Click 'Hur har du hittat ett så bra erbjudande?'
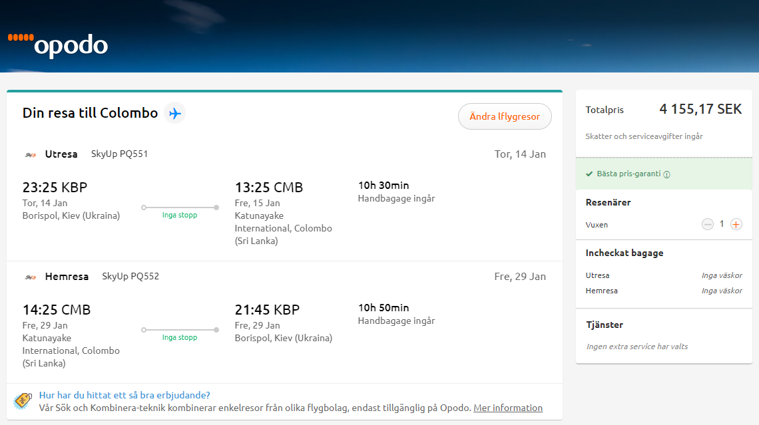Image resolution: width=759 pixels, height=425 pixels. click(x=125, y=395)
